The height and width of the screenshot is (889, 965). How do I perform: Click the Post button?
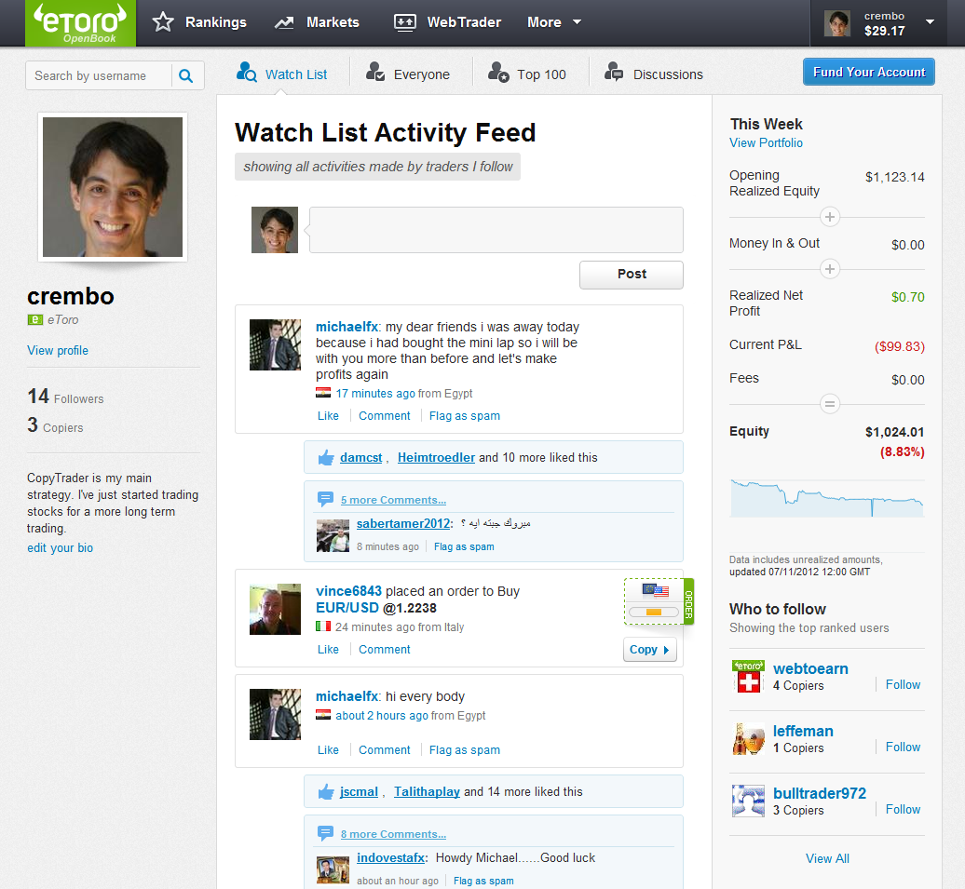[632, 275]
